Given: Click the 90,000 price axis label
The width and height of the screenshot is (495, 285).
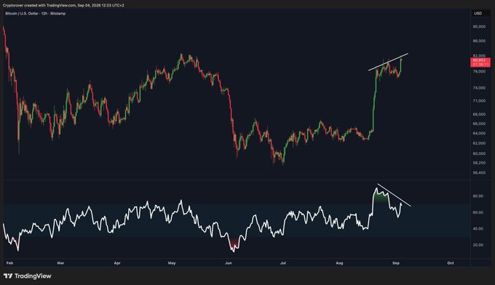Looking at the screenshot, I should [x=479, y=27].
